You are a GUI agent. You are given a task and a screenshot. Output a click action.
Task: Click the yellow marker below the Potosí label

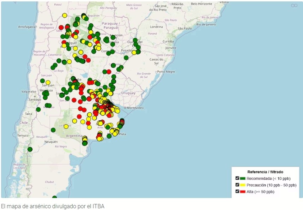coord(65,16)
